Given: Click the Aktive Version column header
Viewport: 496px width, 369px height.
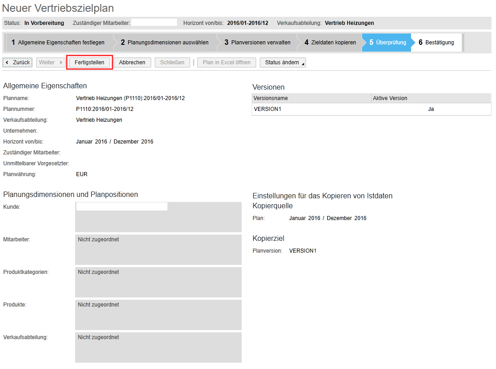Looking at the screenshot, I should (x=431, y=98).
